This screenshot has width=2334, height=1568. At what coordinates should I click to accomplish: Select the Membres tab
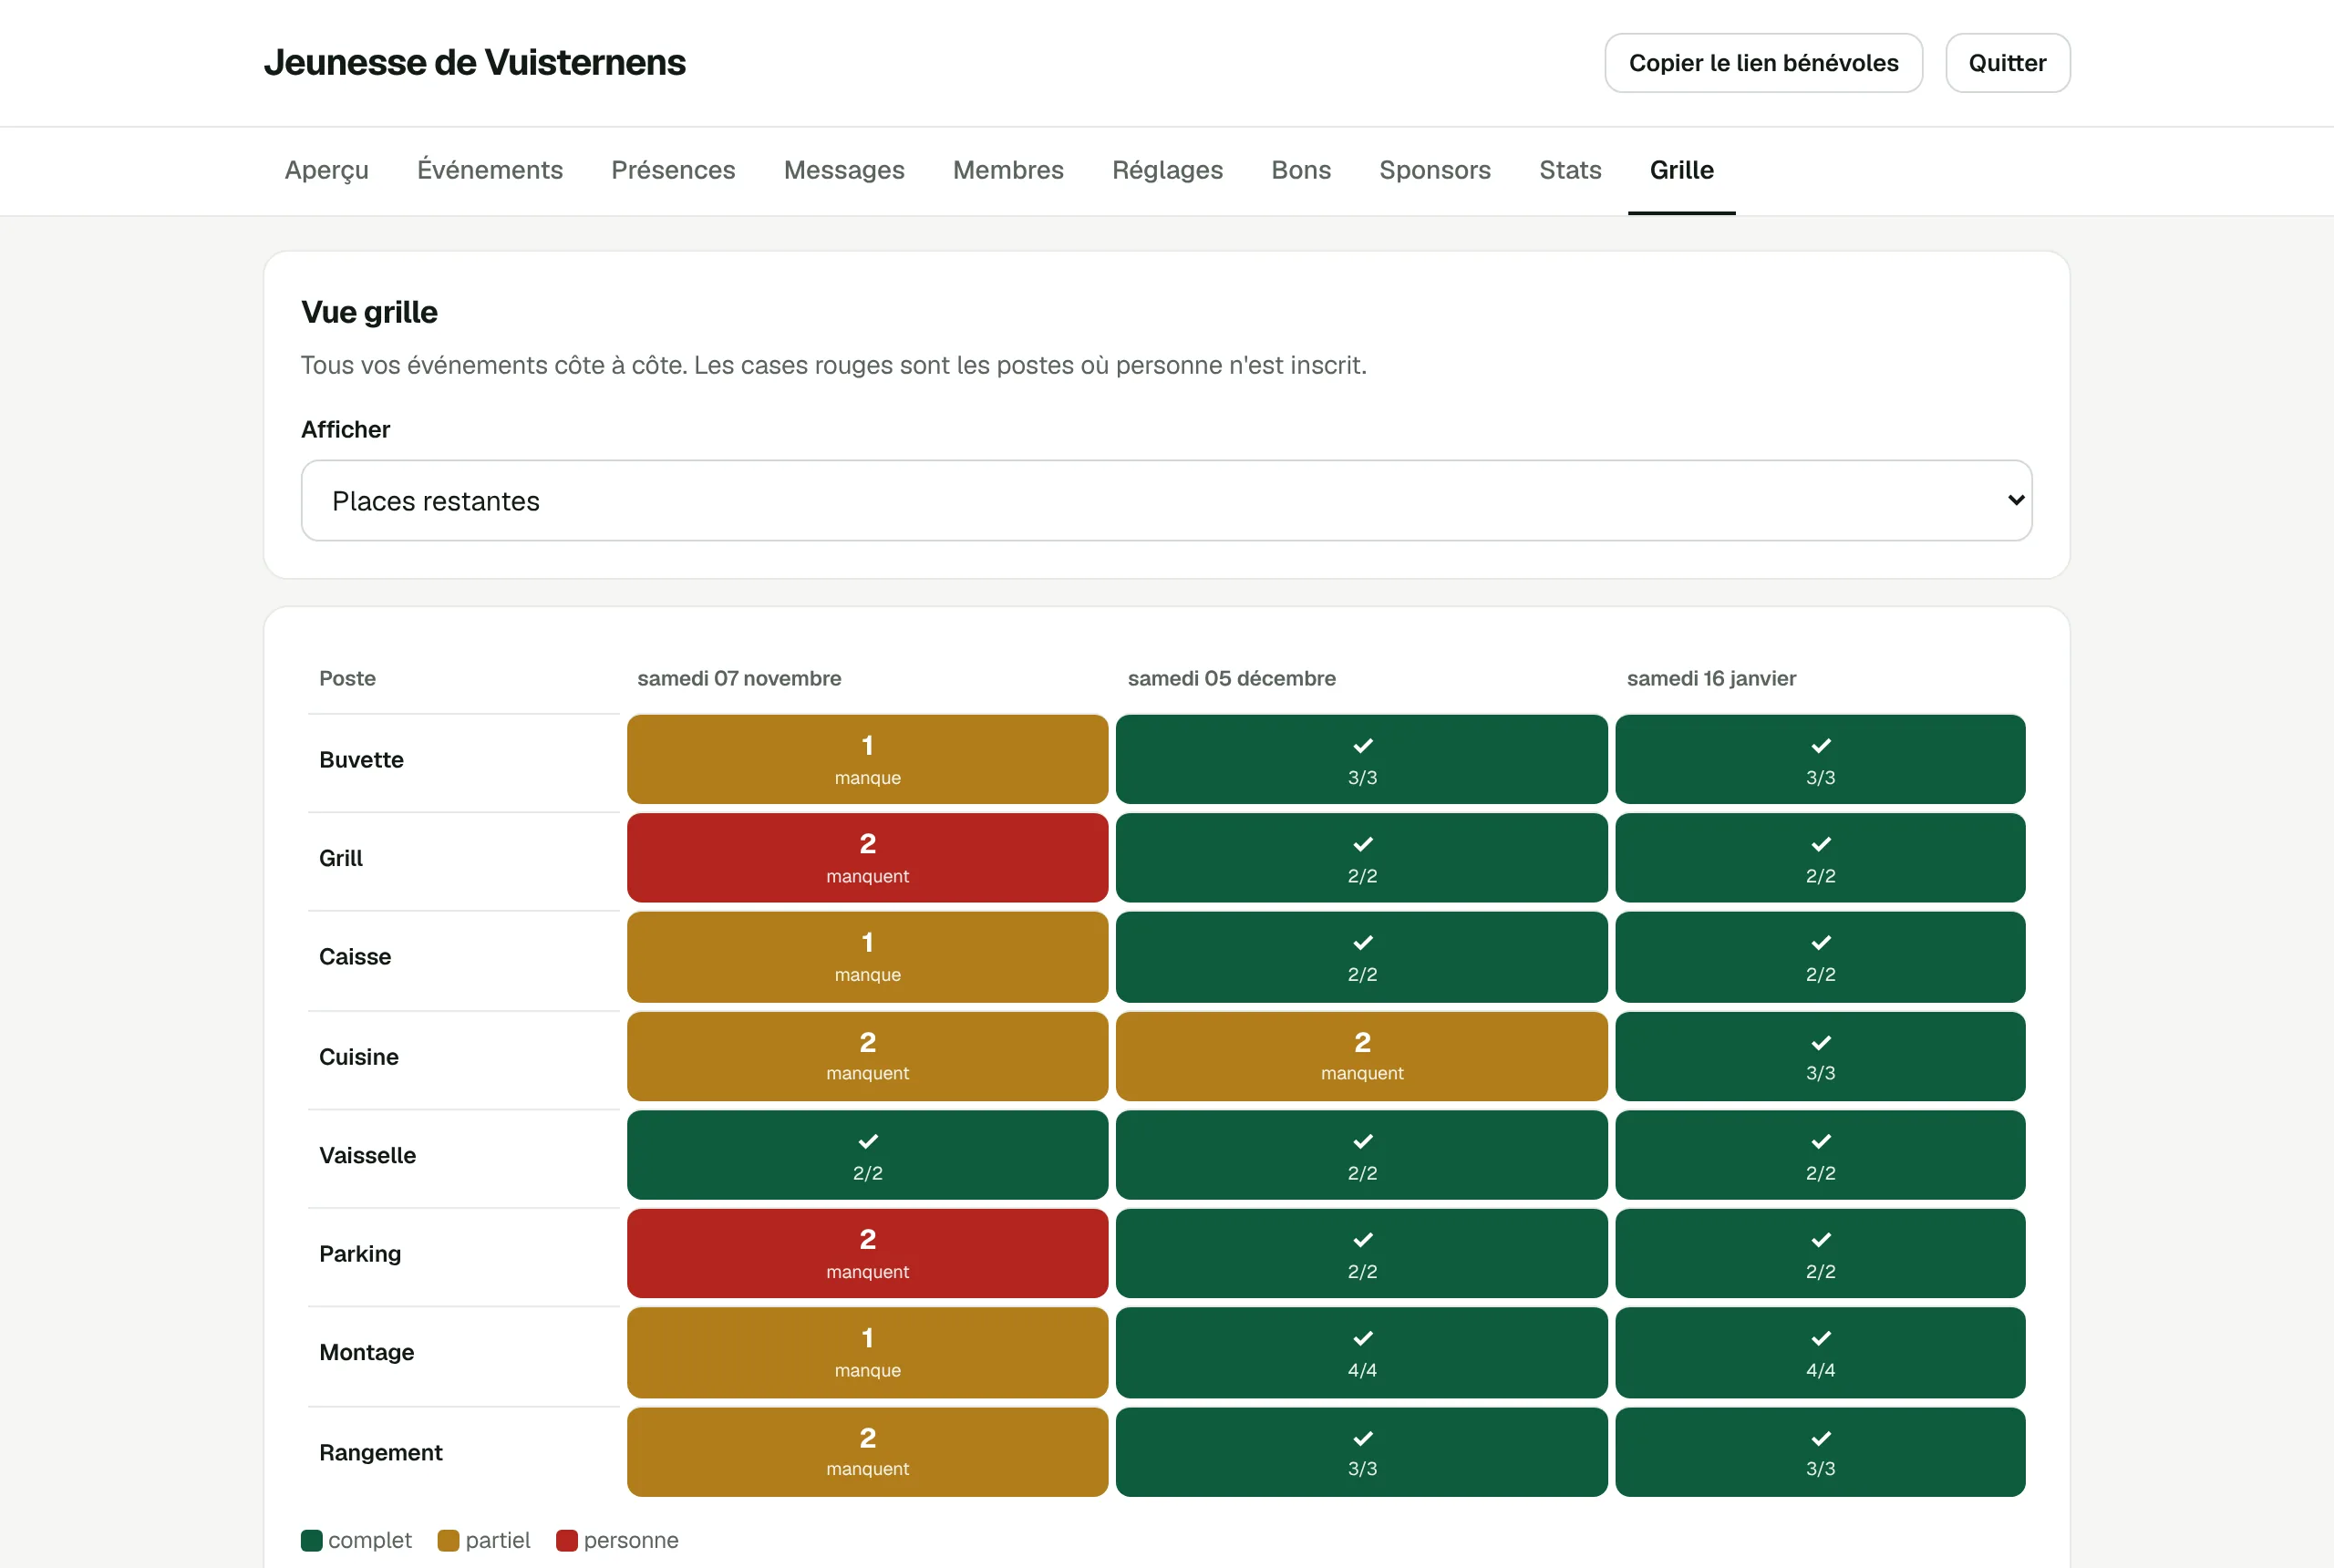(x=1008, y=170)
